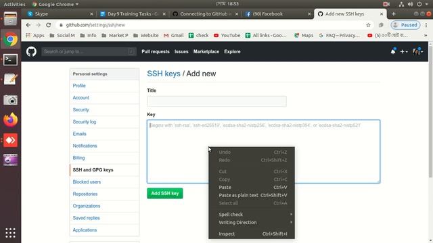Open Explore in header
The width and height of the screenshot is (433, 243).
(232, 51)
